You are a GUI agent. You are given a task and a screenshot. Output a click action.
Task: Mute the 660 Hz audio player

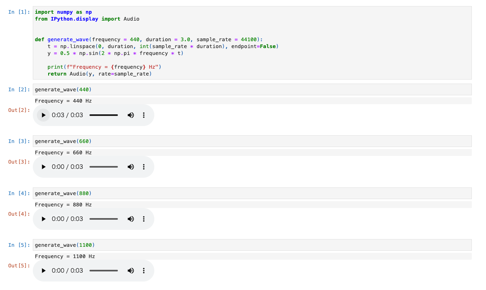click(x=131, y=167)
